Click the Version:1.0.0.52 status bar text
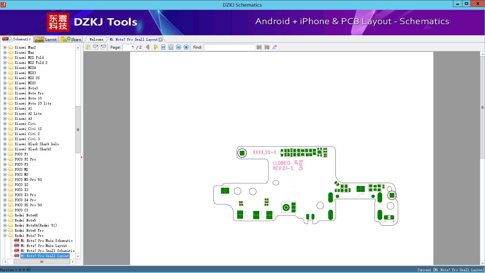 tap(15, 270)
